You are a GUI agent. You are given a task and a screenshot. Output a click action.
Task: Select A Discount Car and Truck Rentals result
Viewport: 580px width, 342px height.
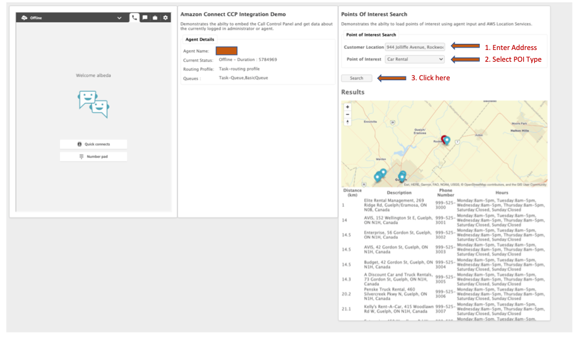pyautogui.click(x=444, y=279)
